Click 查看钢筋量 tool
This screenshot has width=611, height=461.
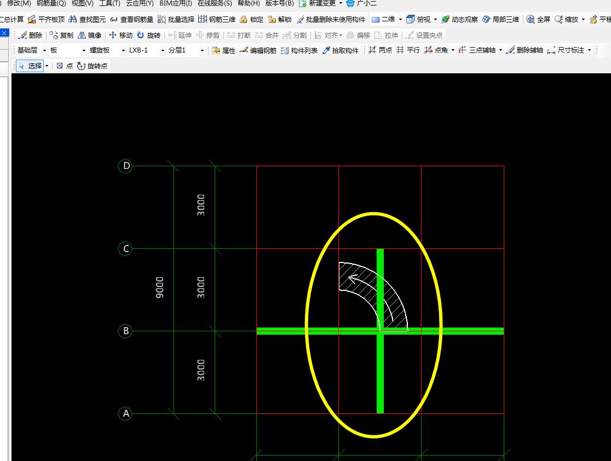click(132, 19)
